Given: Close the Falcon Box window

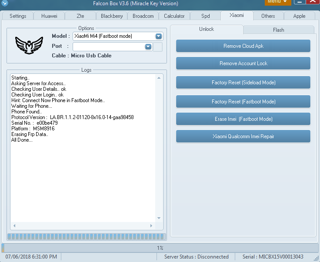Looking at the screenshot, I should (x=313, y=2).
